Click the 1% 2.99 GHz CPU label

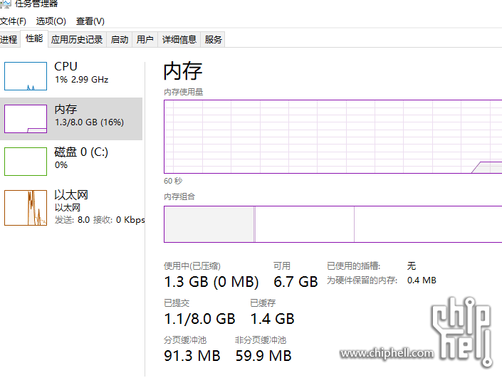[x=81, y=80]
